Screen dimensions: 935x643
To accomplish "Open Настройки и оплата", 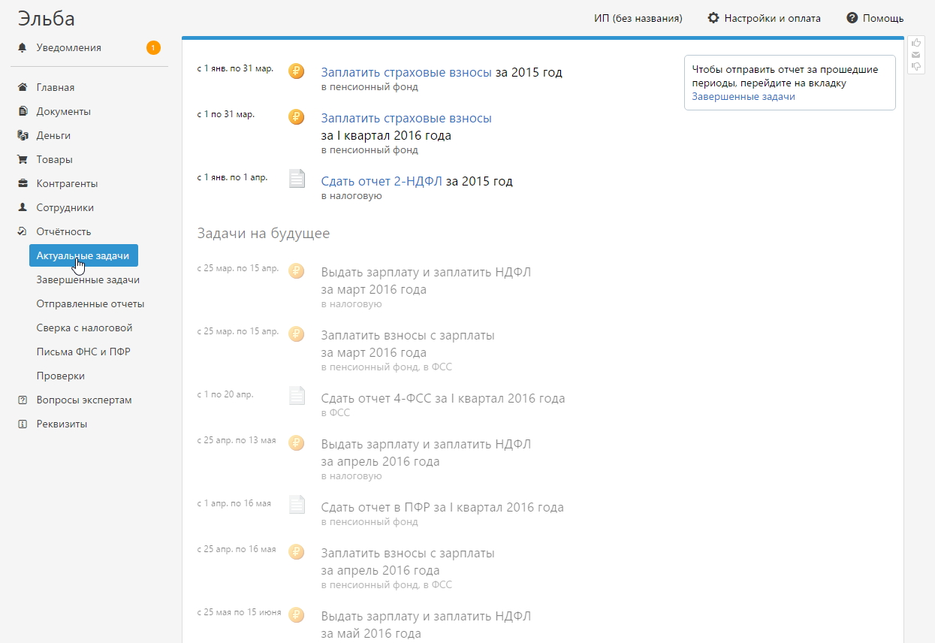I will [772, 18].
